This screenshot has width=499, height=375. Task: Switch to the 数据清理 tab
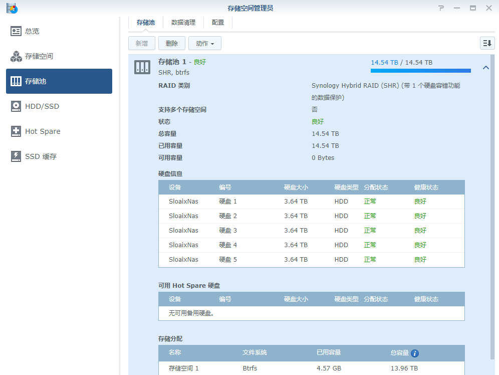[183, 23]
